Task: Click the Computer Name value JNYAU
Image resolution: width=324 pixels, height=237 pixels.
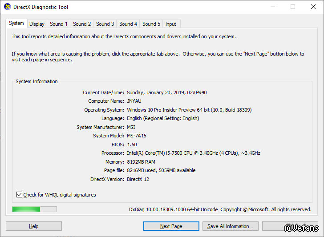Action: 134,101
